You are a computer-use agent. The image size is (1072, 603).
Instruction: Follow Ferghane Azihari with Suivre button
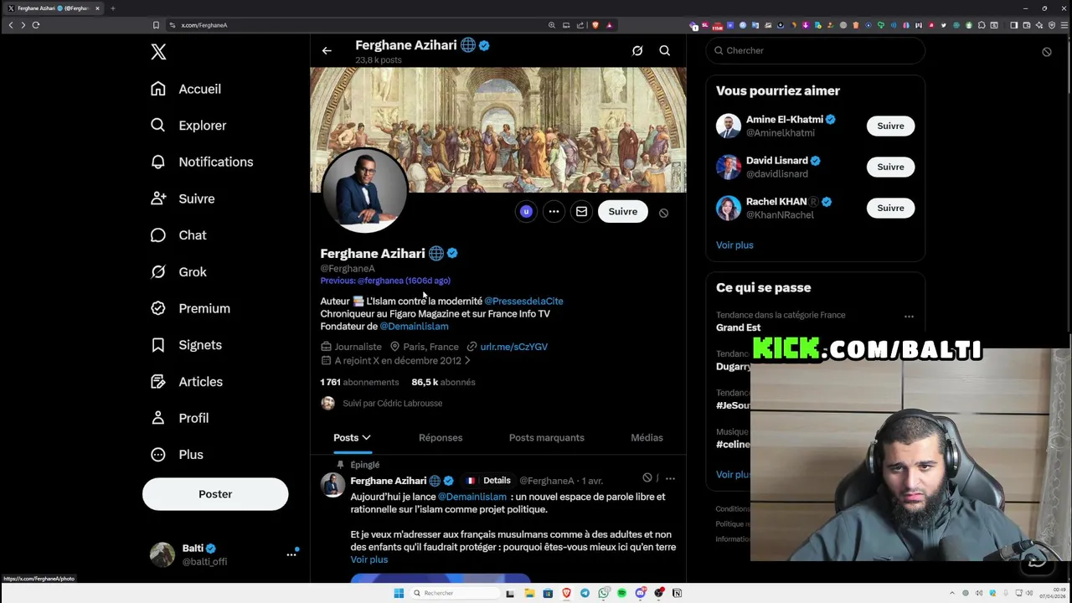pyautogui.click(x=623, y=212)
